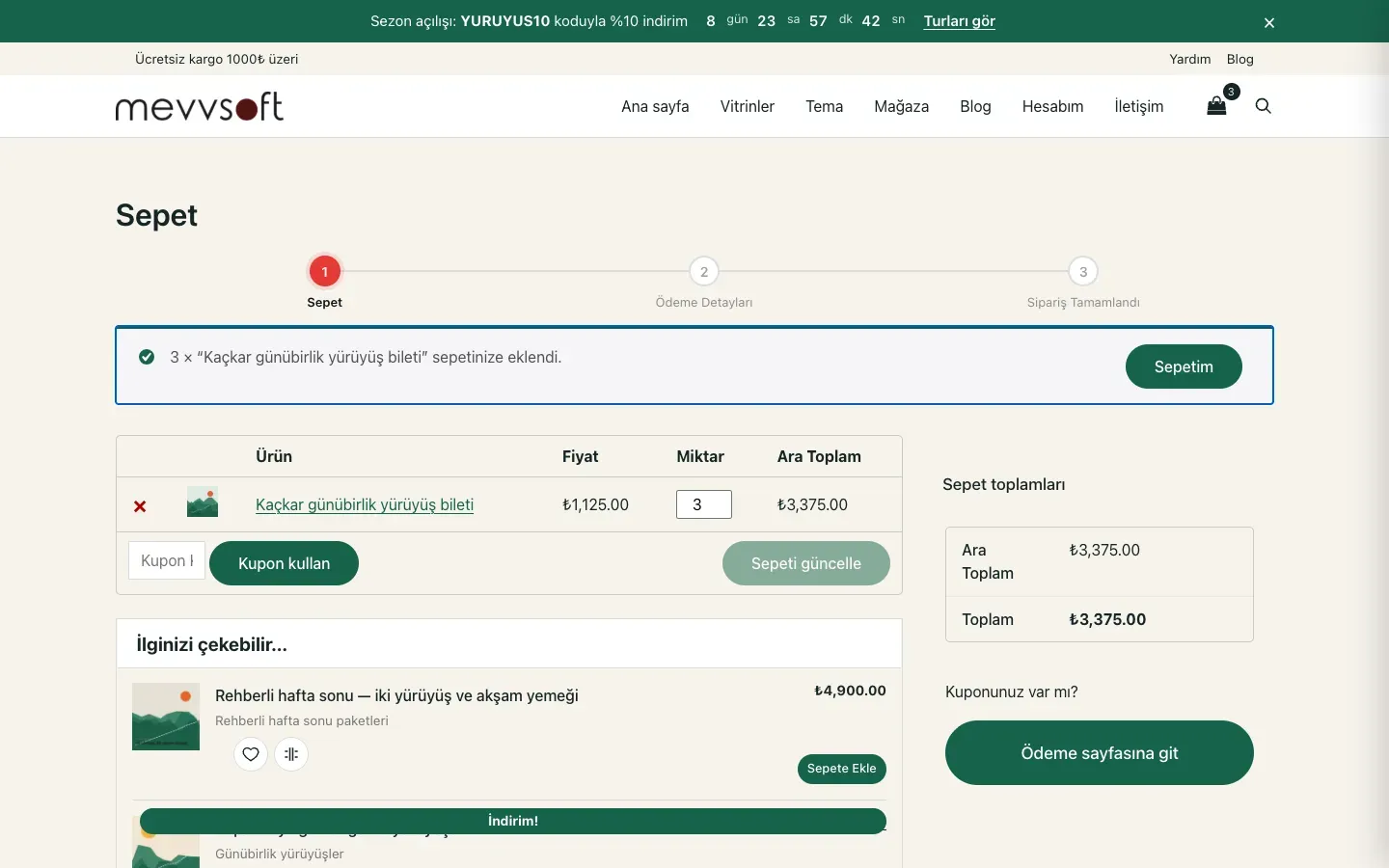Open the Vitrinler menu item
The width and height of the screenshot is (1389, 868).
(748, 106)
